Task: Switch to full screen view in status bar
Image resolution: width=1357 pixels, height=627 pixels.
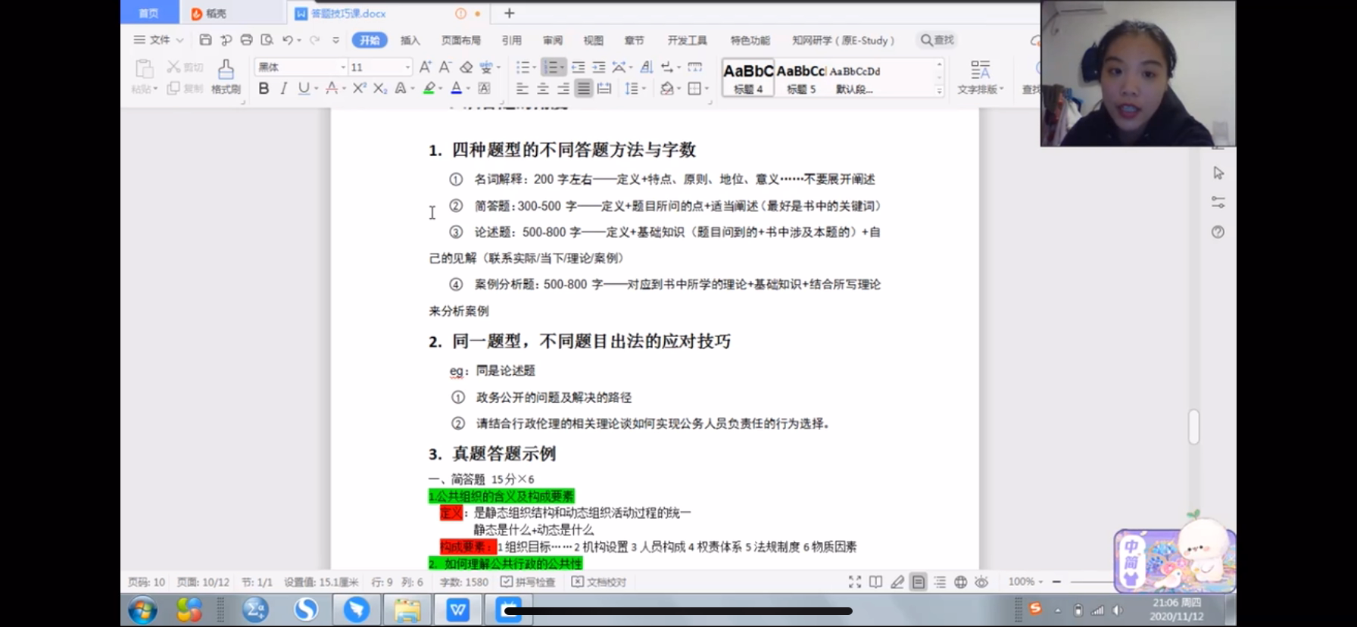Action: click(855, 582)
